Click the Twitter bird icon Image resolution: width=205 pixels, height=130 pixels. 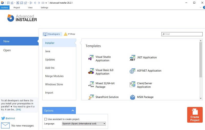(x=3, y=118)
